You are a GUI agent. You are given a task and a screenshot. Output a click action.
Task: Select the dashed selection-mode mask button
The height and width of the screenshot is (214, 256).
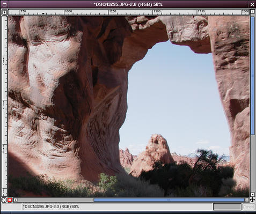[x=4, y=200]
